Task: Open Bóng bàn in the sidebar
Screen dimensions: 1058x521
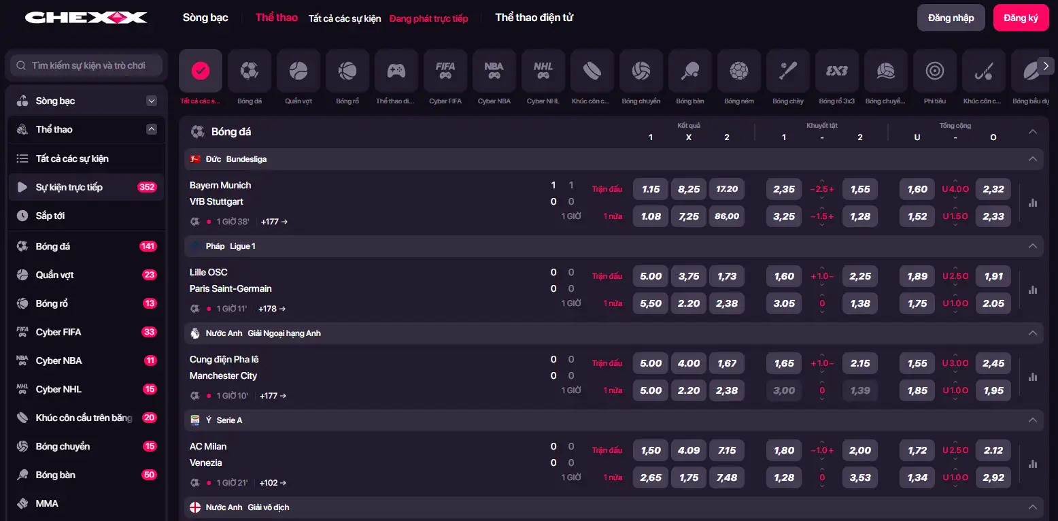Action: click(x=86, y=475)
